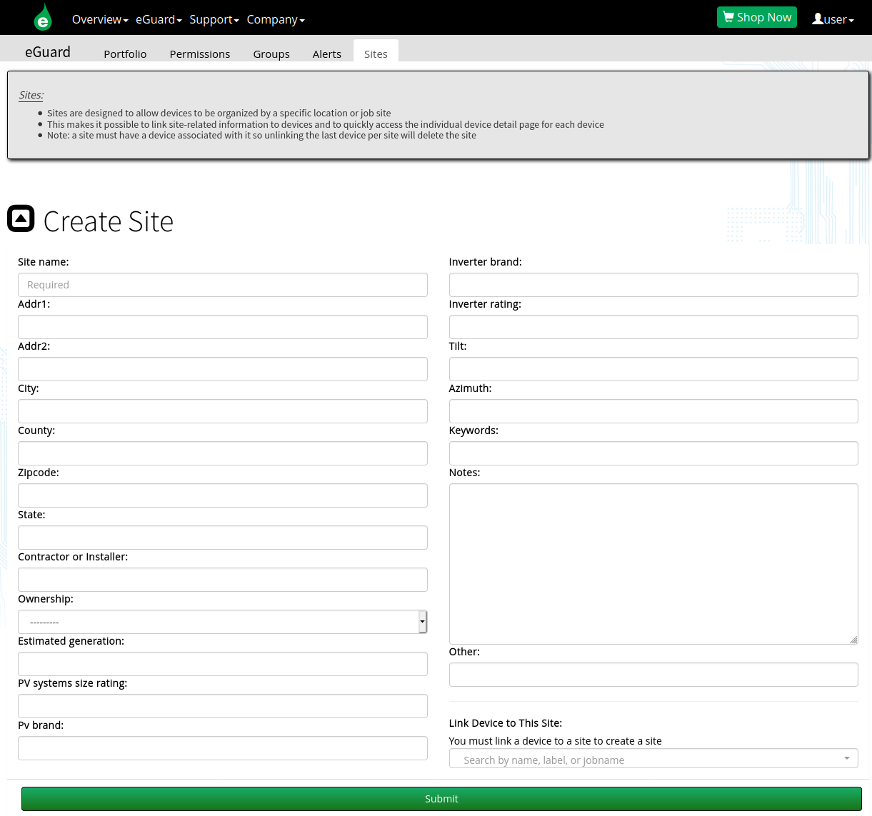Click the Create Site heading
Screen dimensions: 872x816
point(109,221)
